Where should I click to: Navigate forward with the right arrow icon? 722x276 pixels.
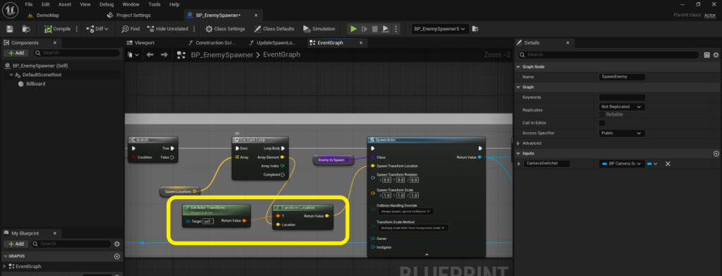(x=164, y=55)
